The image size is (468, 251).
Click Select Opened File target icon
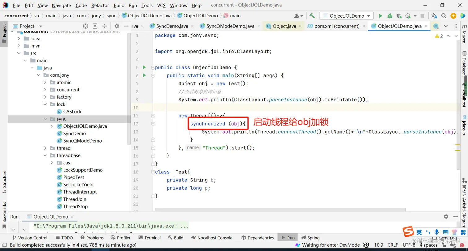point(86,26)
